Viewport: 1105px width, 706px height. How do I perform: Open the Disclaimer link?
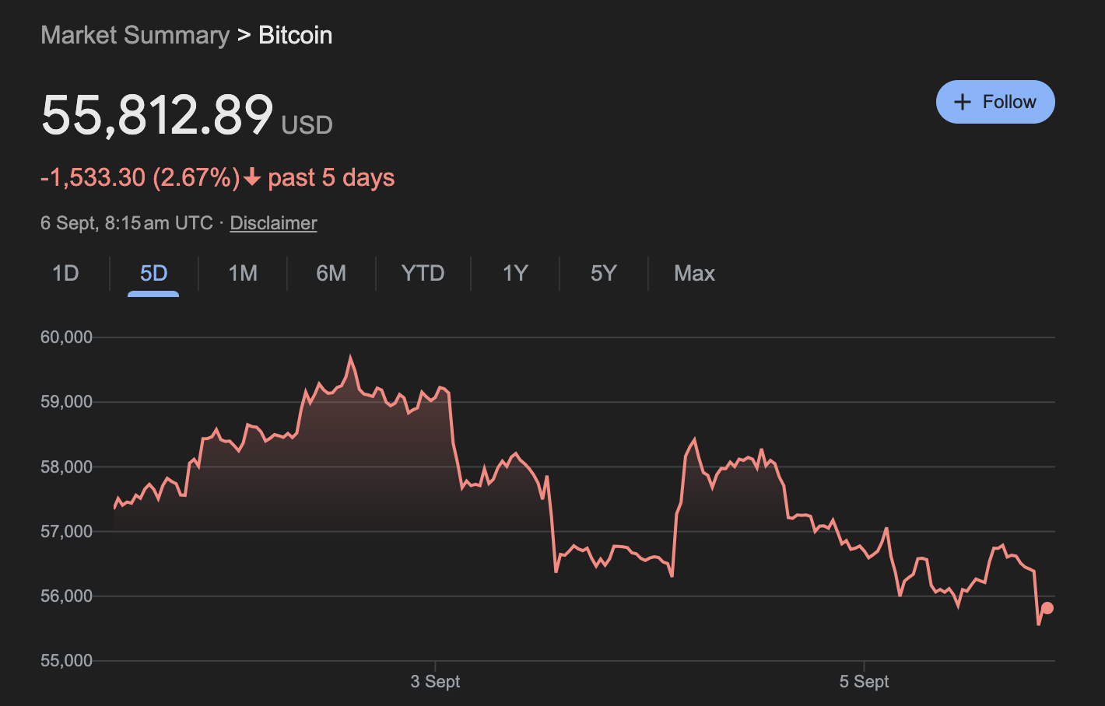coord(273,223)
